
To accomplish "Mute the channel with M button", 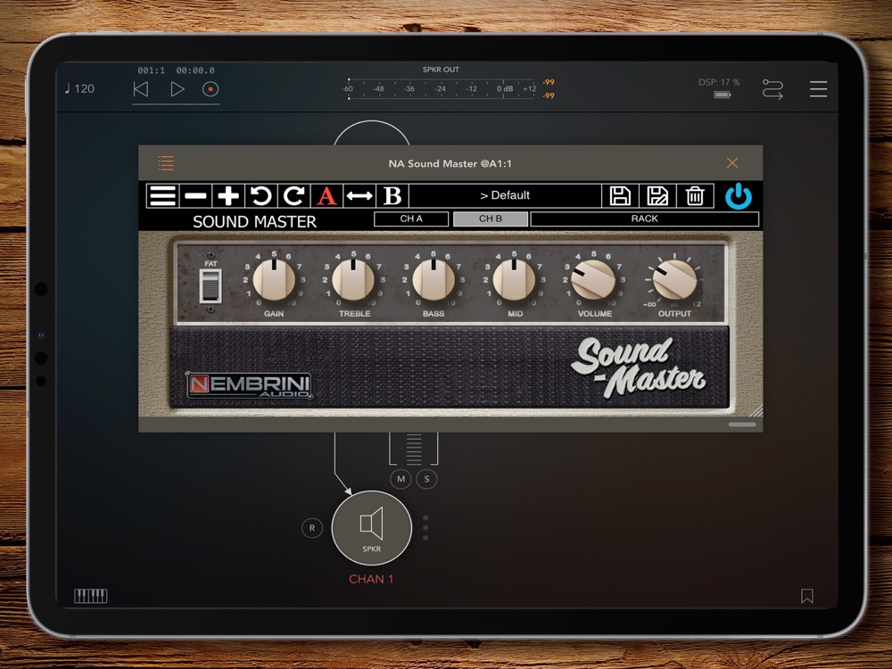I will coord(401,479).
